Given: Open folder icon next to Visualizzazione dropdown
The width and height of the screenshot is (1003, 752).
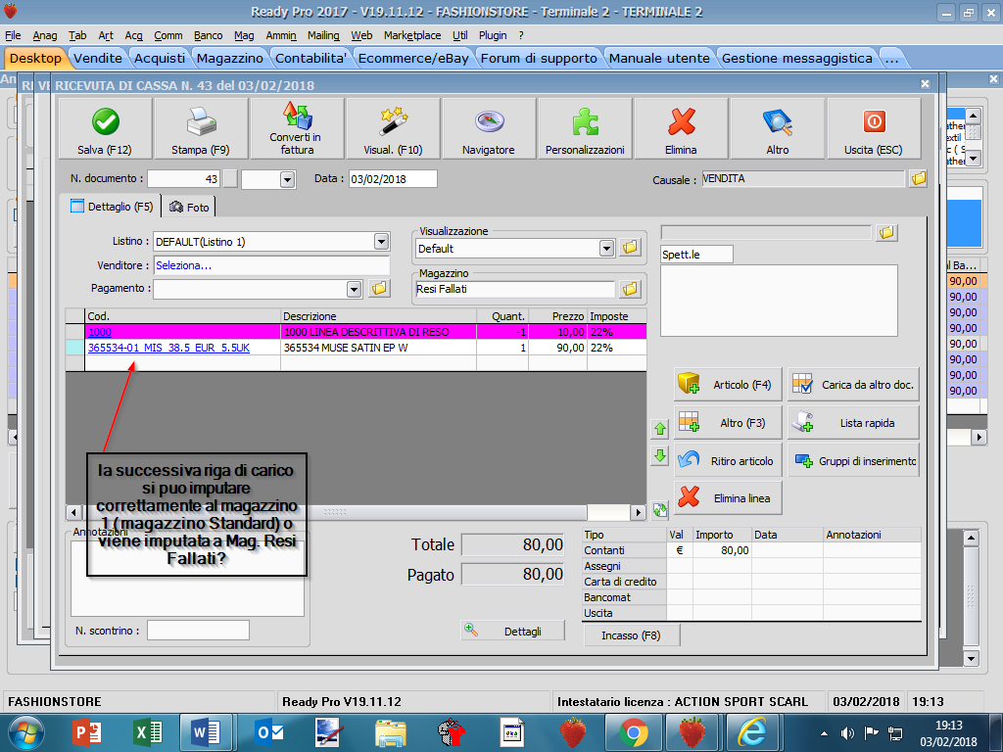Looking at the screenshot, I should coord(630,248).
